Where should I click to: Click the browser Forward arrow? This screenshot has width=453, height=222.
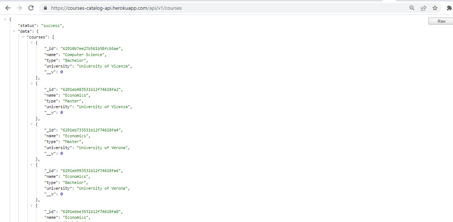coord(19,8)
